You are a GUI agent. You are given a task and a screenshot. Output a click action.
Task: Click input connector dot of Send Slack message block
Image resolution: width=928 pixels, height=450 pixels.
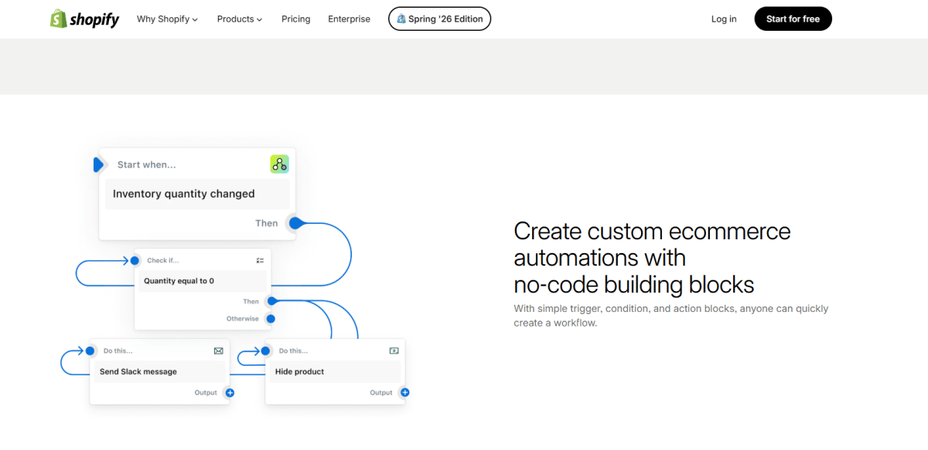(x=90, y=350)
